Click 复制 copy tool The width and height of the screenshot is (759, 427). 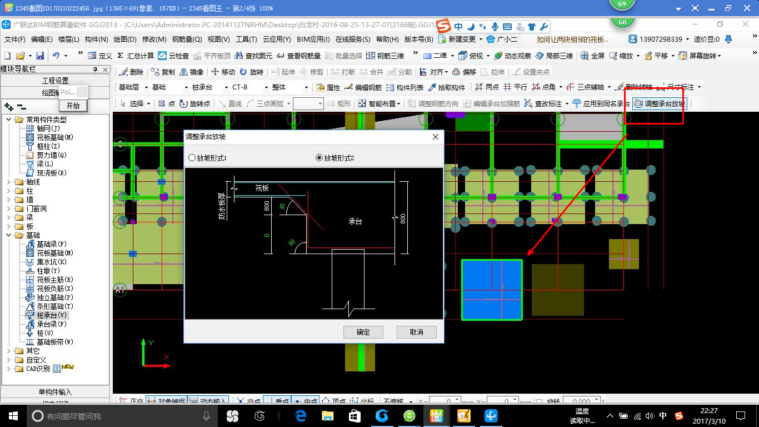point(163,72)
